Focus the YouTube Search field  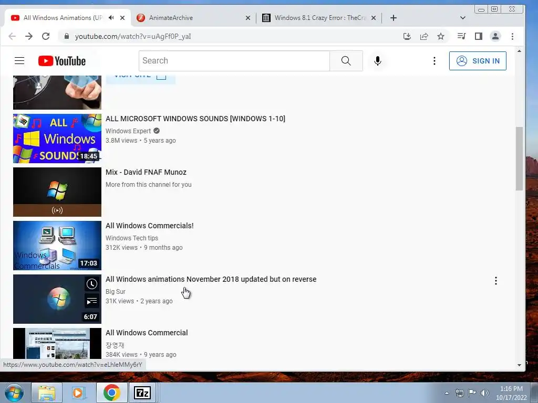(234, 61)
